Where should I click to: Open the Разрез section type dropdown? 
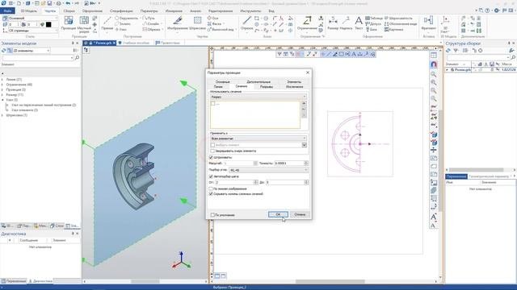click(258, 97)
